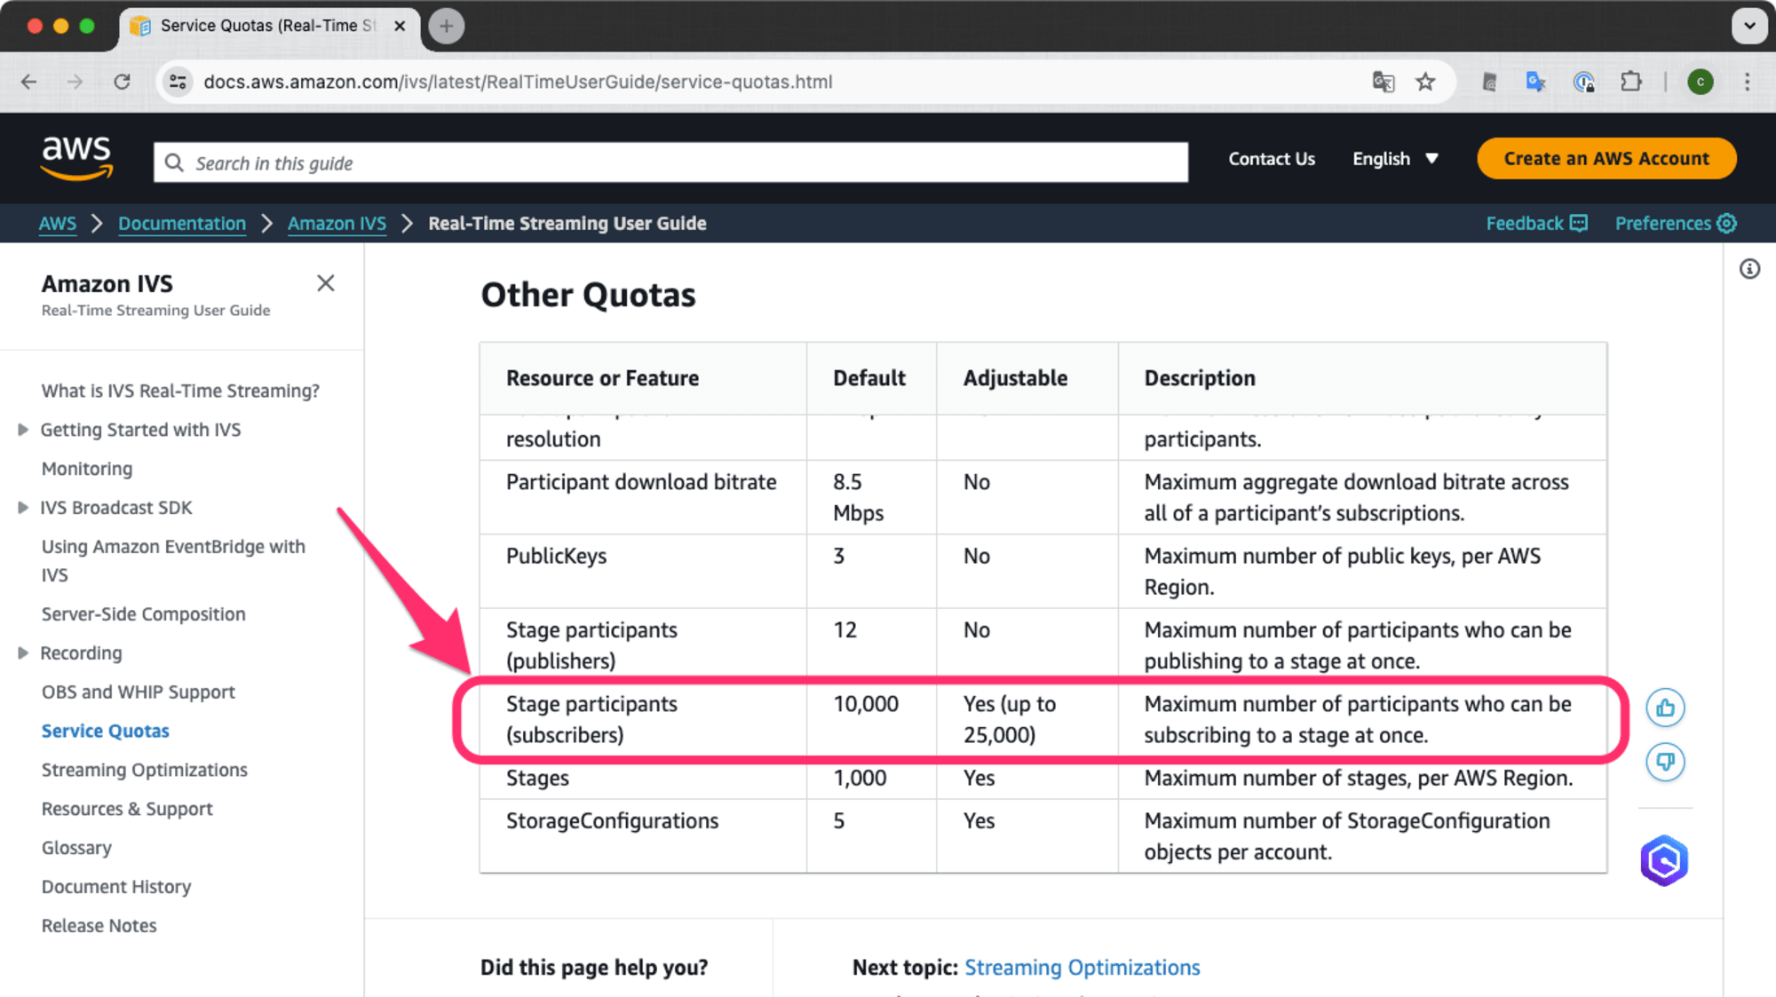The width and height of the screenshot is (1776, 997).
Task: Expand IVS Broadcast SDK section
Action: (x=23, y=508)
